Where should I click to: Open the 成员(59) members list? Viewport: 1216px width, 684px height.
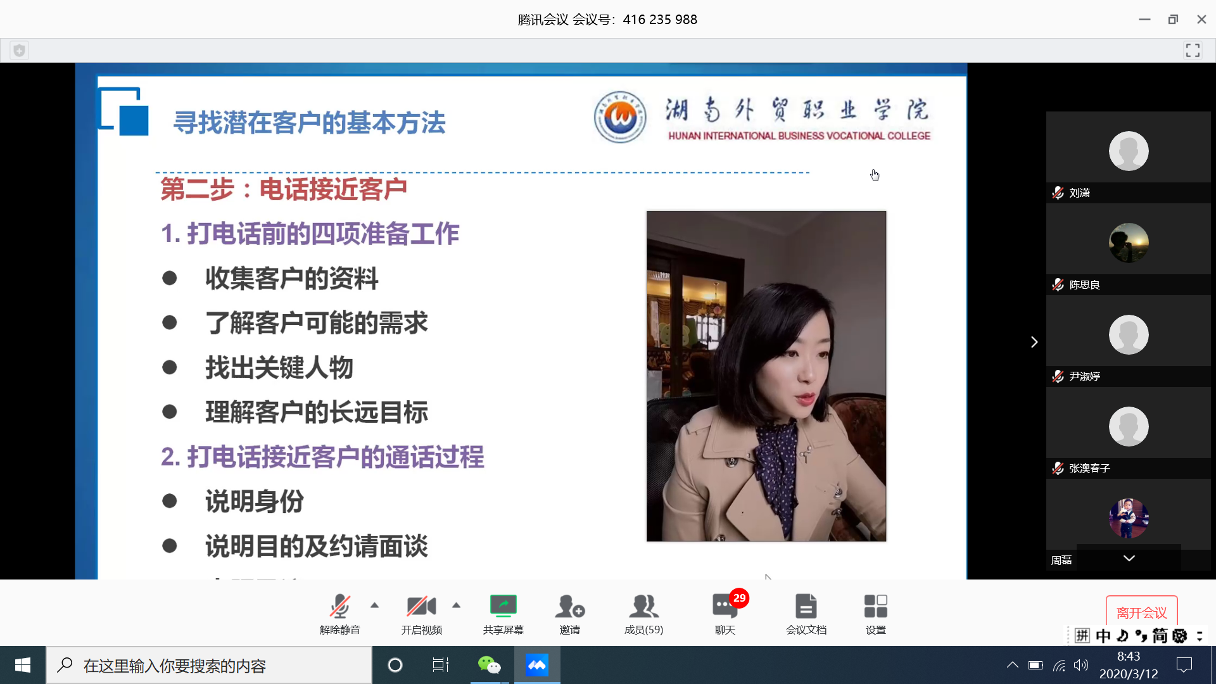643,613
